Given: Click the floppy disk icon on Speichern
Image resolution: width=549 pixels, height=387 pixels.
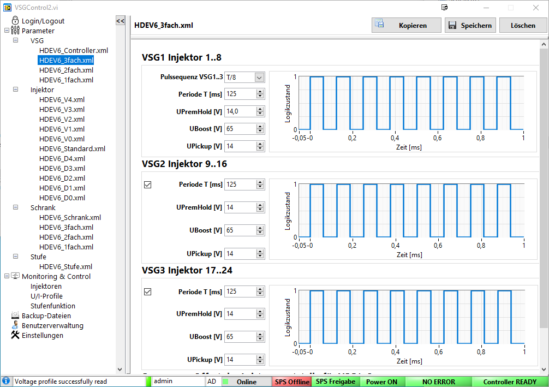Looking at the screenshot, I should 452,25.
